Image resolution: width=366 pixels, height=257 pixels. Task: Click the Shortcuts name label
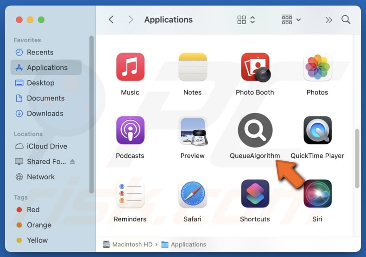(255, 219)
